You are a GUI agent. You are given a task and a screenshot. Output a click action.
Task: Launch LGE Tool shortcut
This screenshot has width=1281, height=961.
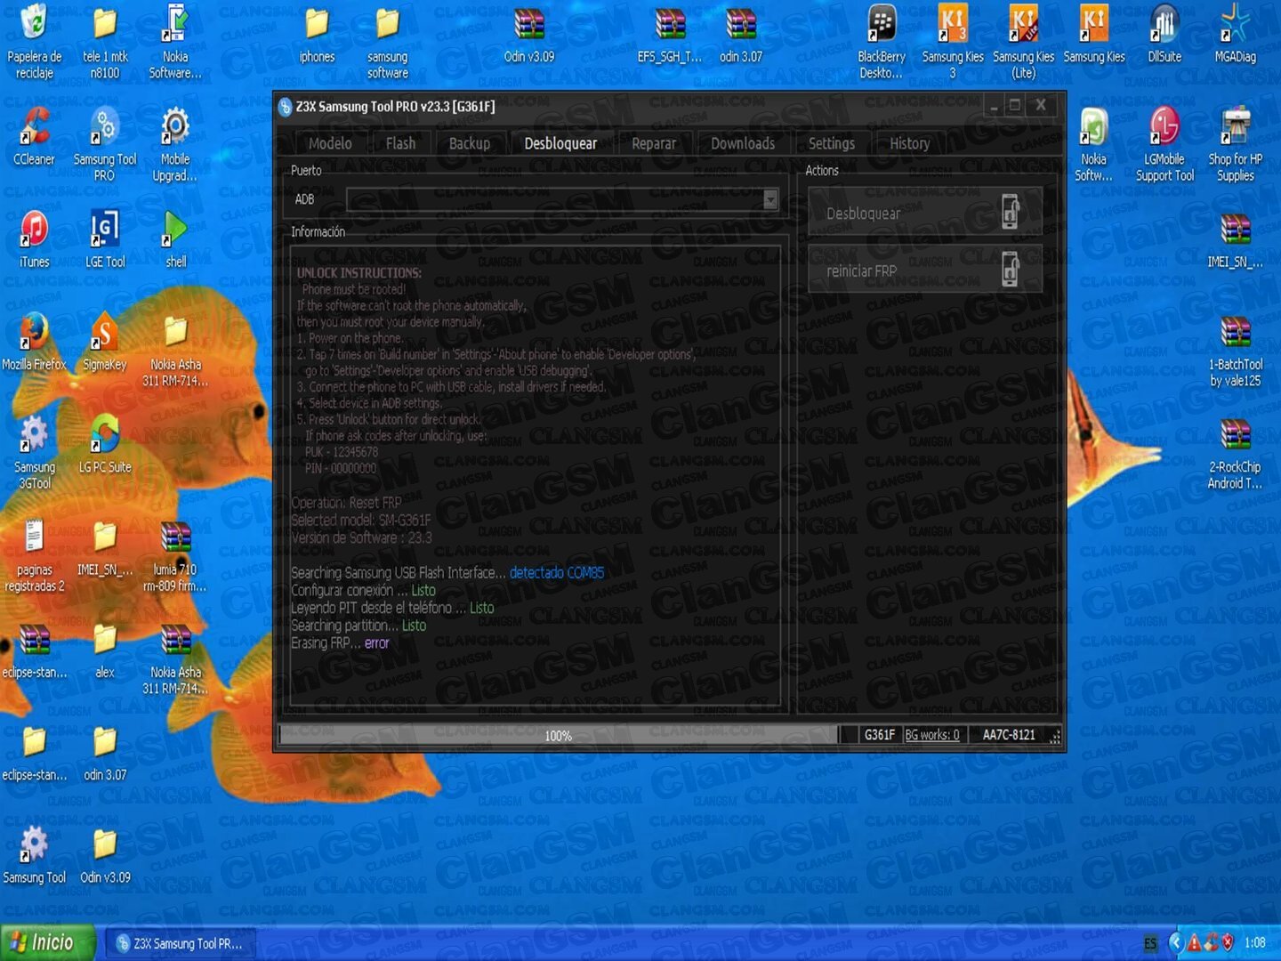105,240
